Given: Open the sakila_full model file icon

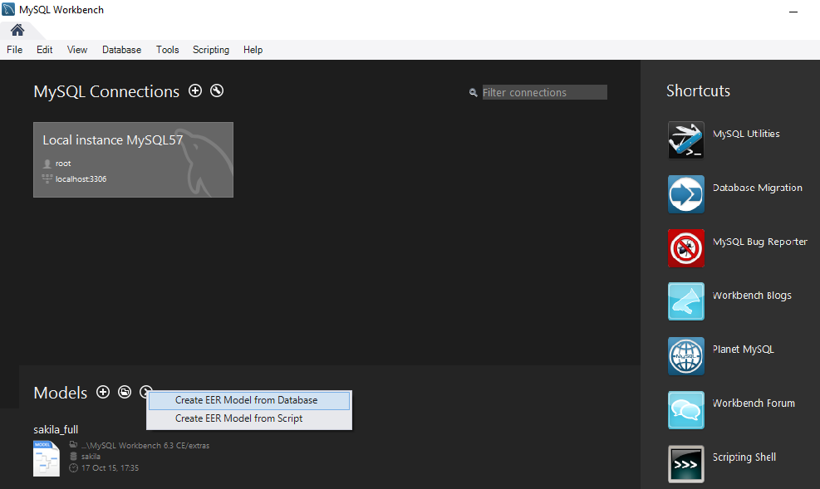Looking at the screenshot, I should [x=47, y=459].
